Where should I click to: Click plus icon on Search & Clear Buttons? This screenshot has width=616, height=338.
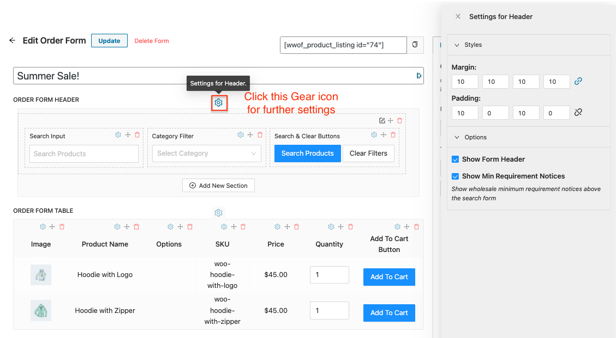tap(384, 135)
